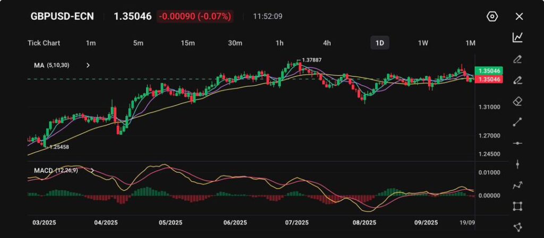The image size is (544, 238).
Task: Choose the 1h timeframe
Action: [279, 43]
